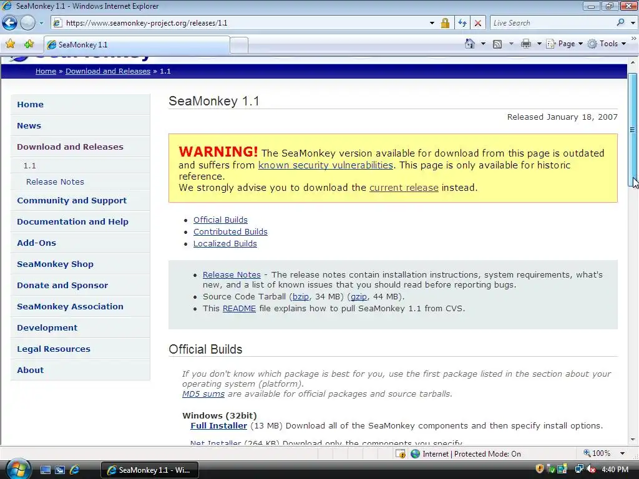Open the recent pages dropdown arrow

pyautogui.click(x=41, y=23)
